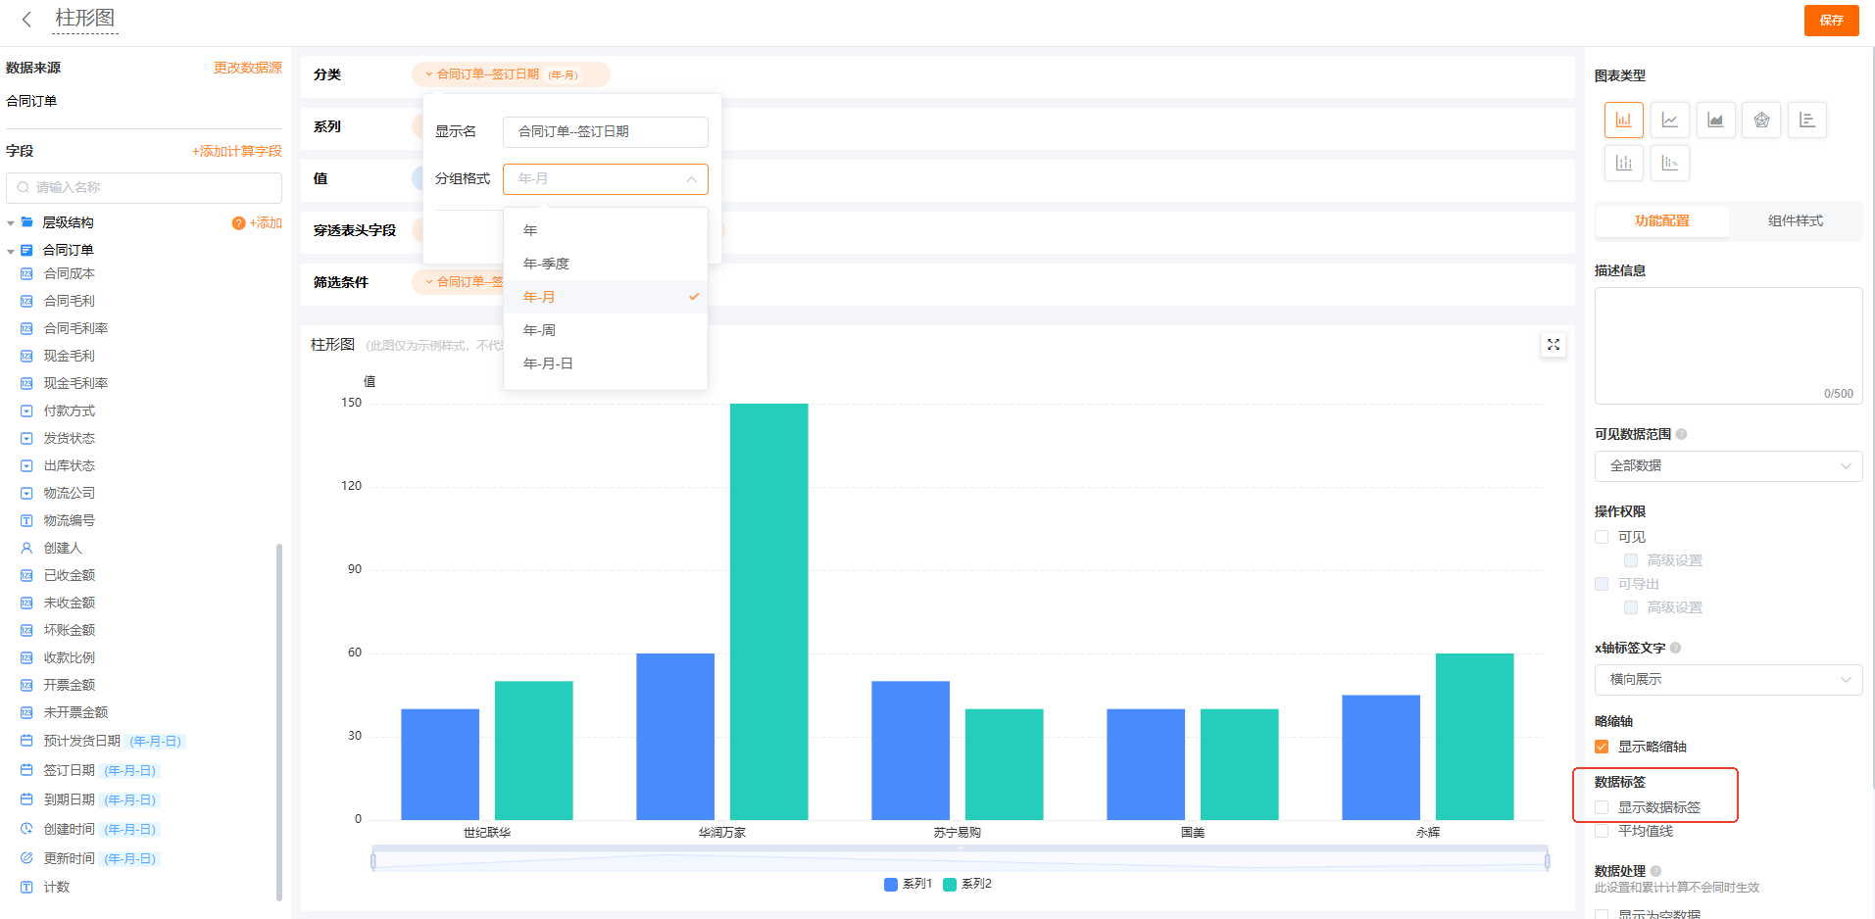Image resolution: width=1875 pixels, height=919 pixels.
Task: Click the right handle of the chart zoom slider
Action: [x=1547, y=861]
